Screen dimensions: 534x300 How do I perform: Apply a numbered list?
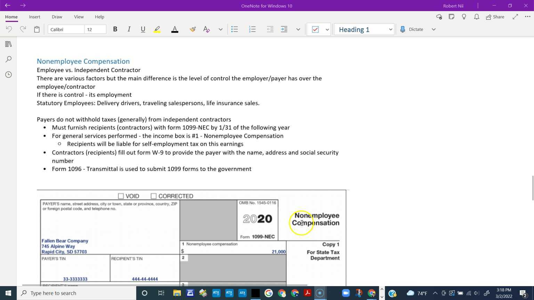click(x=252, y=29)
